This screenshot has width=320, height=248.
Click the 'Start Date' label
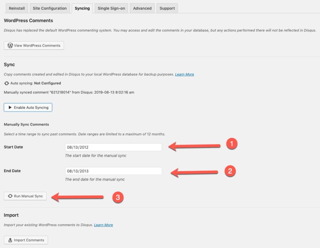click(x=13, y=147)
